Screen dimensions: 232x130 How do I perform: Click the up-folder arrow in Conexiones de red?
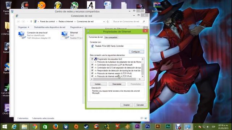click(x=31, y=22)
